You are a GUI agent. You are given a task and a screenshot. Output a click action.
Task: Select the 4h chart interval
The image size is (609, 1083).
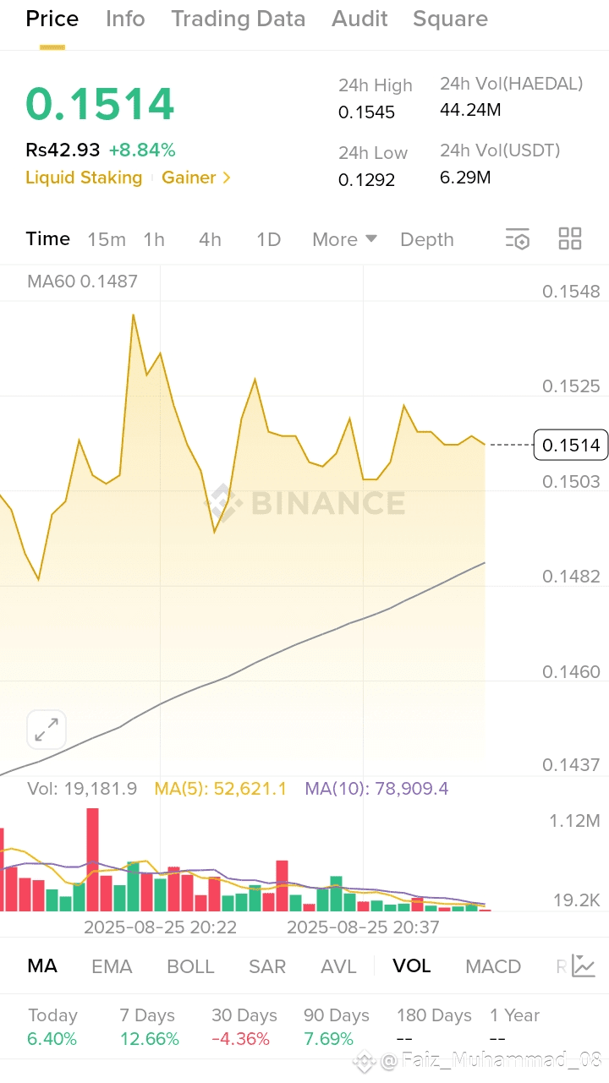210,239
